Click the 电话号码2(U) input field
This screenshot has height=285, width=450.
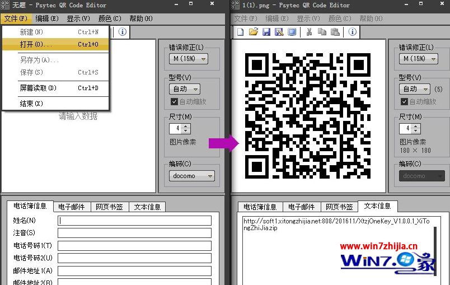pyautogui.click(x=134, y=258)
